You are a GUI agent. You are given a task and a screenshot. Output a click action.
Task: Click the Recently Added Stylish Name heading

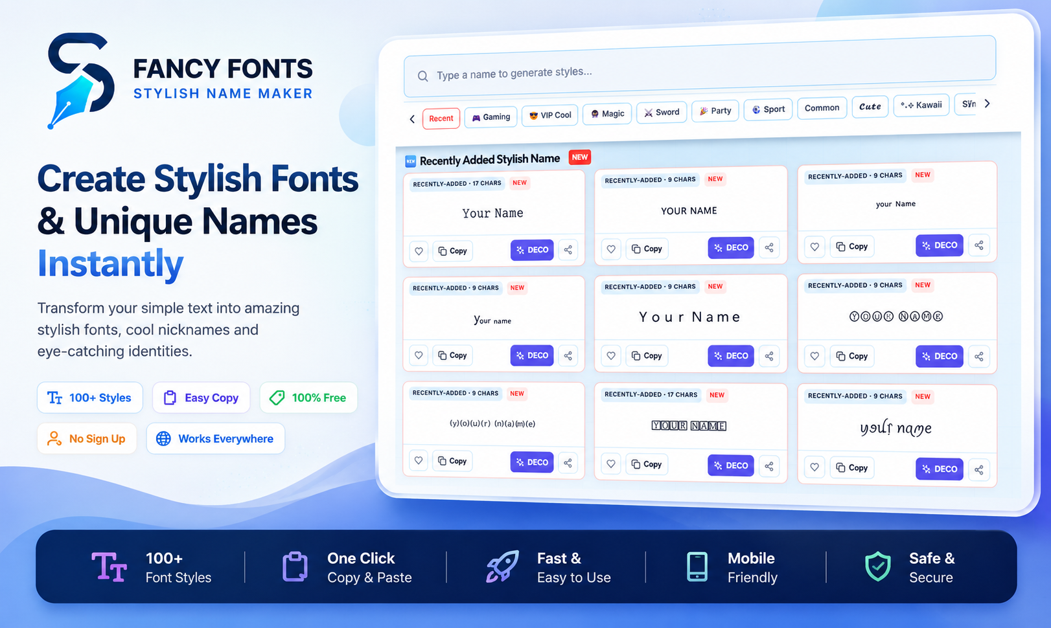click(489, 160)
